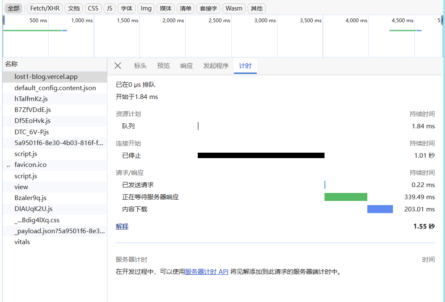Enable the Wasm filter
This screenshot has width=445, height=302.
pos(234,8)
